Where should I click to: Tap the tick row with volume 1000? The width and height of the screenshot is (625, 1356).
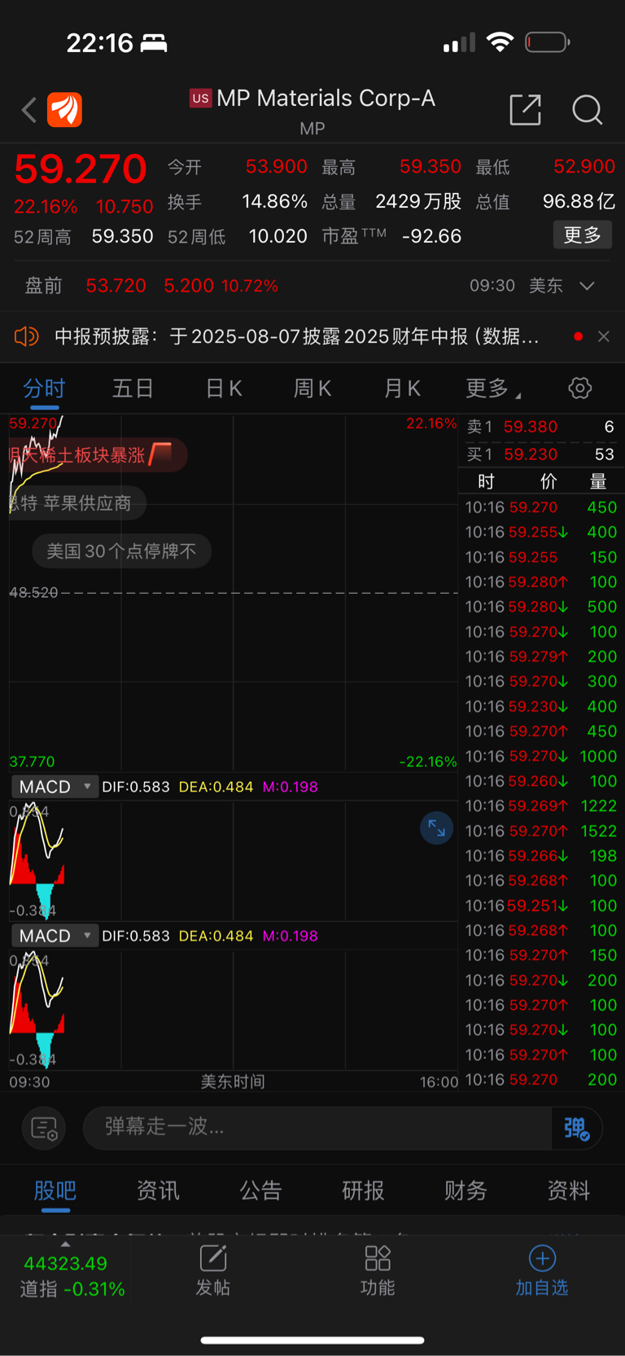click(x=540, y=756)
